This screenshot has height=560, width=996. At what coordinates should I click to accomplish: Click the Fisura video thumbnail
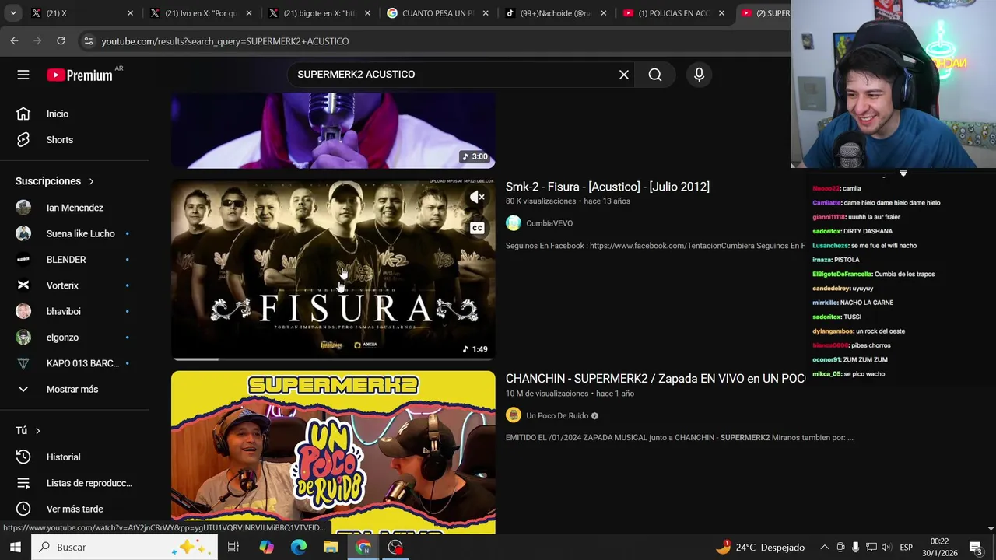point(333,269)
